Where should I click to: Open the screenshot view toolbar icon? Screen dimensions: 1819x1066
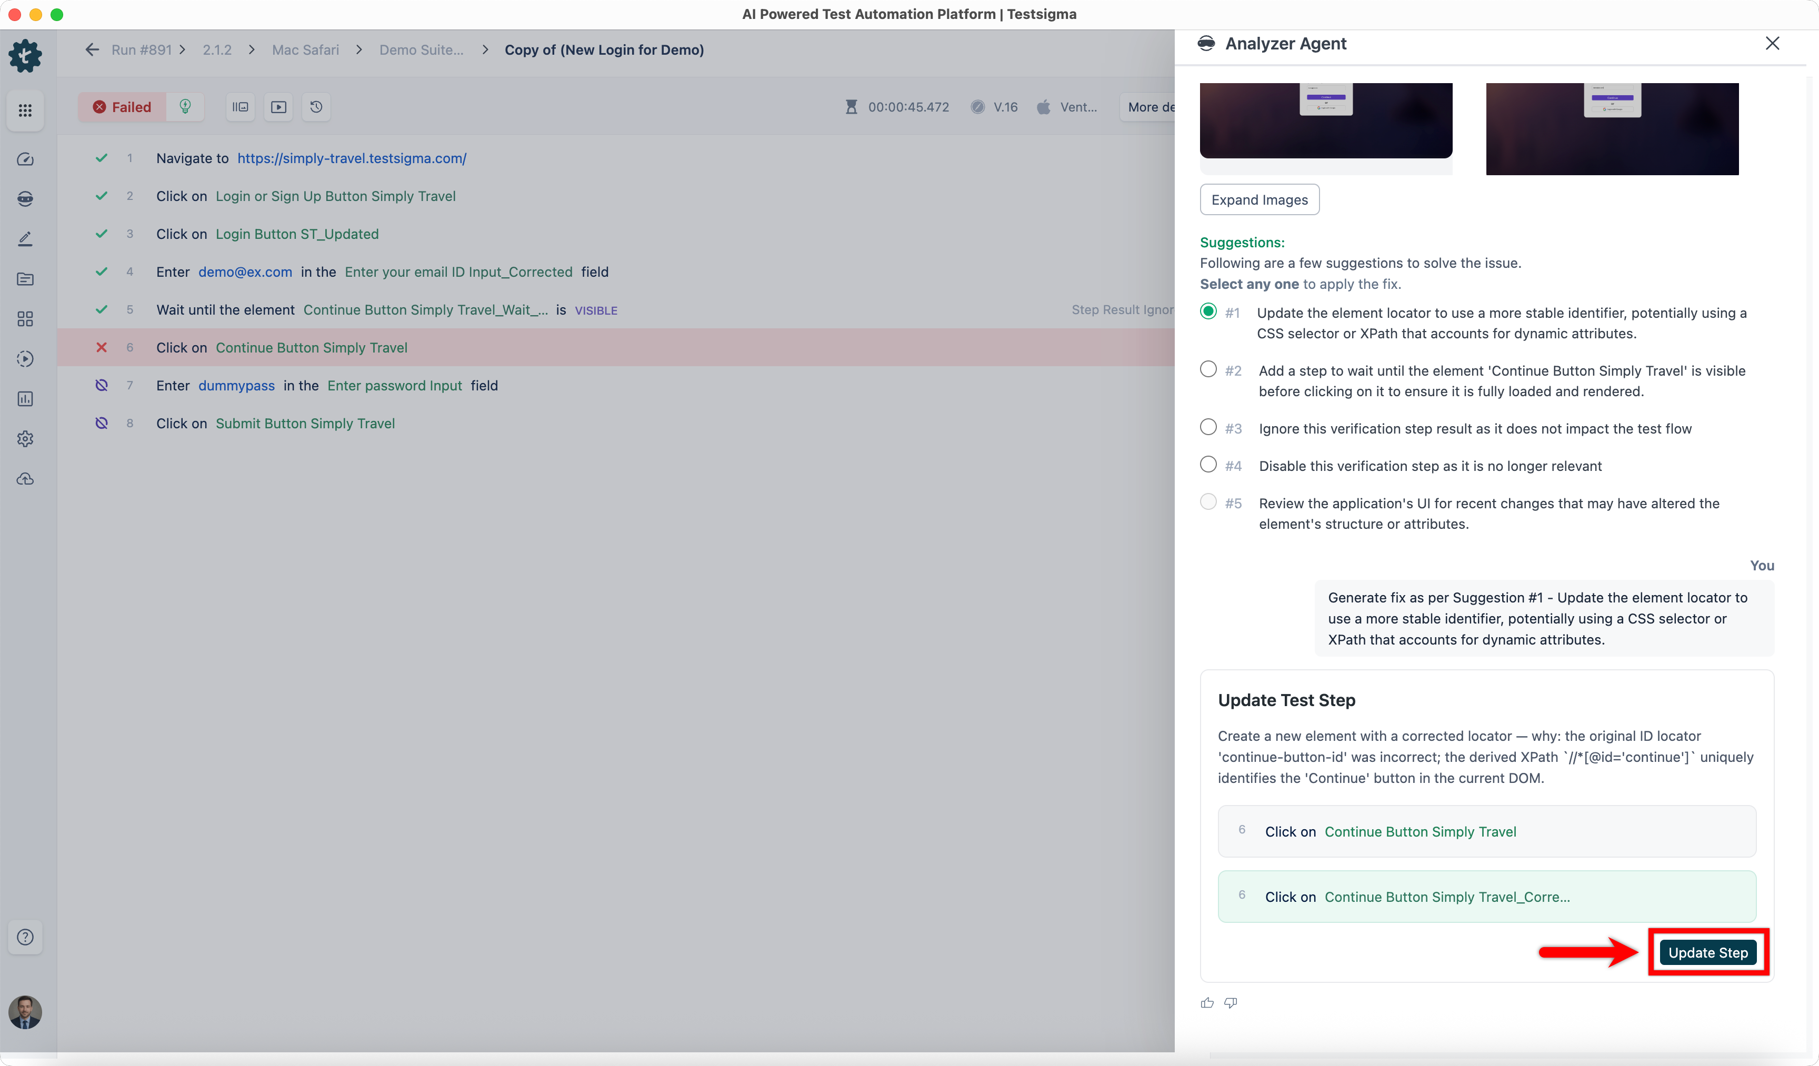click(x=241, y=107)
